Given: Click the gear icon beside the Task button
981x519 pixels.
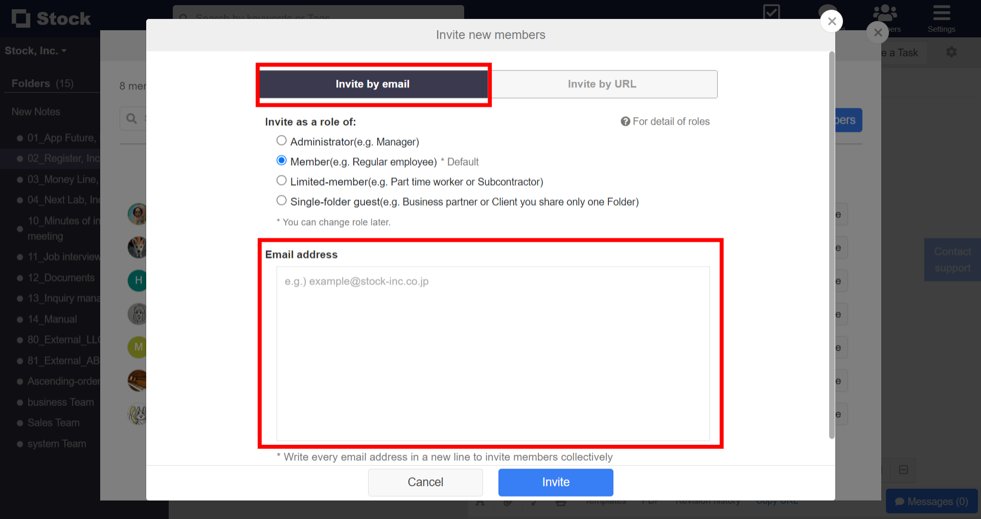Looking at the screenshot, I should point(951,52).
